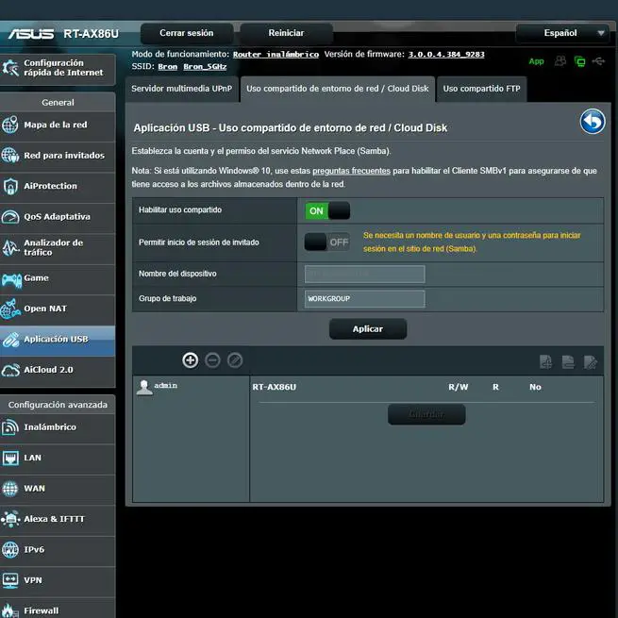The image size is (618, 618).
Task: Click the blue back arrow icon
Action: (593, 122)
